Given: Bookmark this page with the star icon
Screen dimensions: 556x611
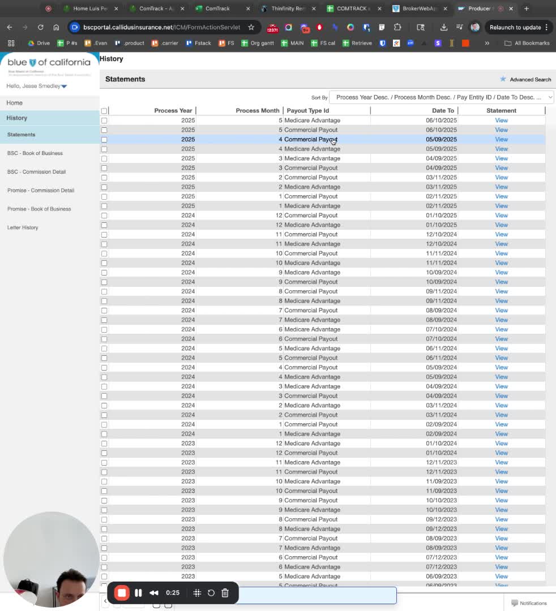Looking at the screenshot, I should 251,27.
